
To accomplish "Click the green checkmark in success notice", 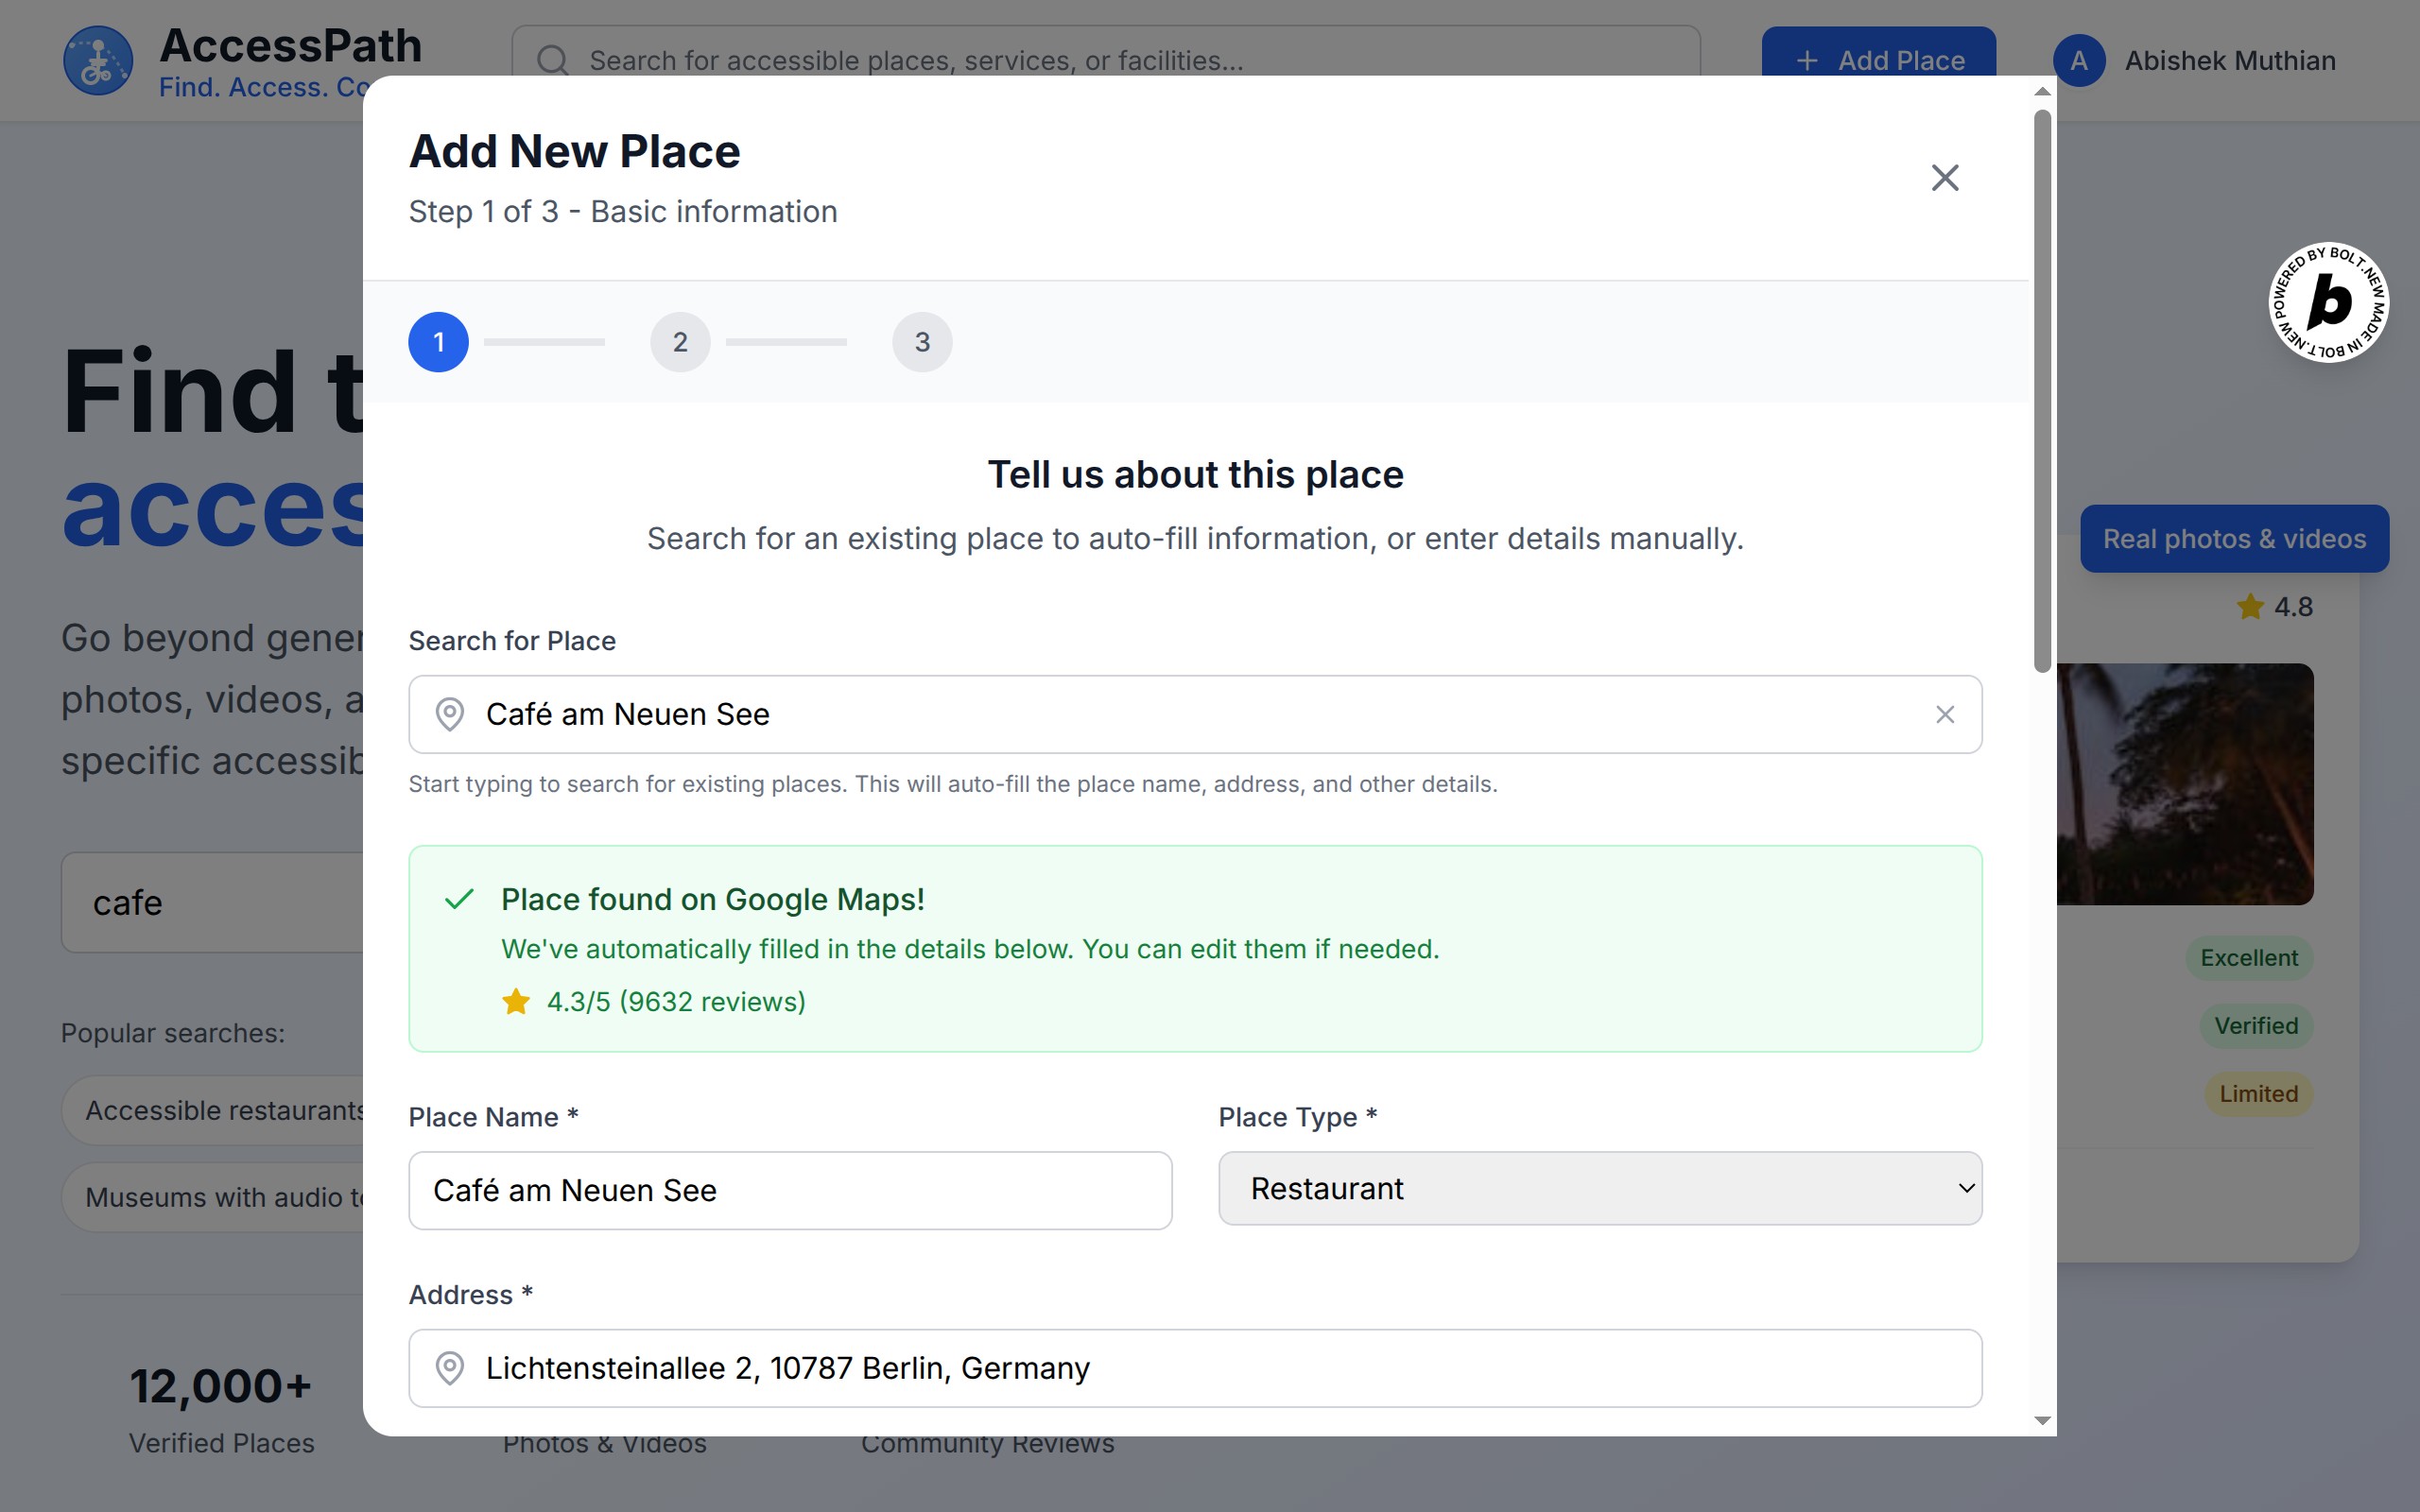I will (x=459, y=899).
